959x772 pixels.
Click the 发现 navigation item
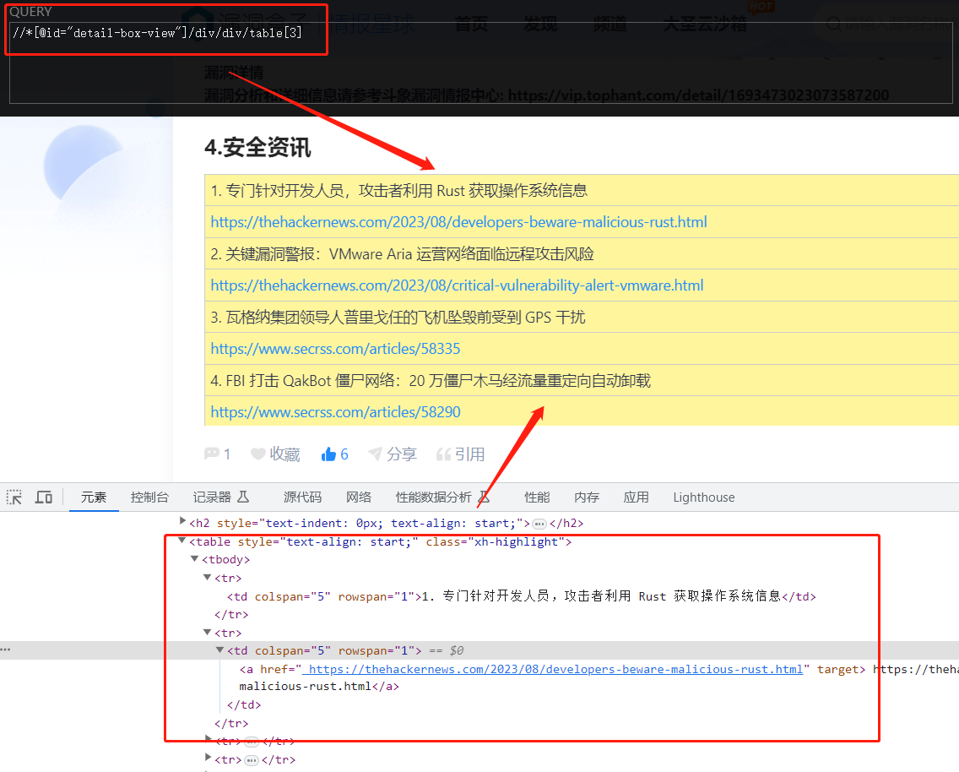click(540, 24)
